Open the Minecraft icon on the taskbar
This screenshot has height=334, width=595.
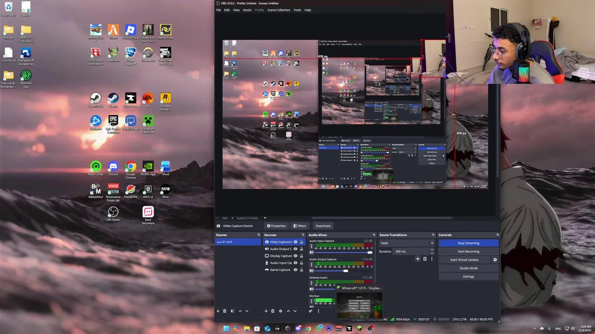359,328
